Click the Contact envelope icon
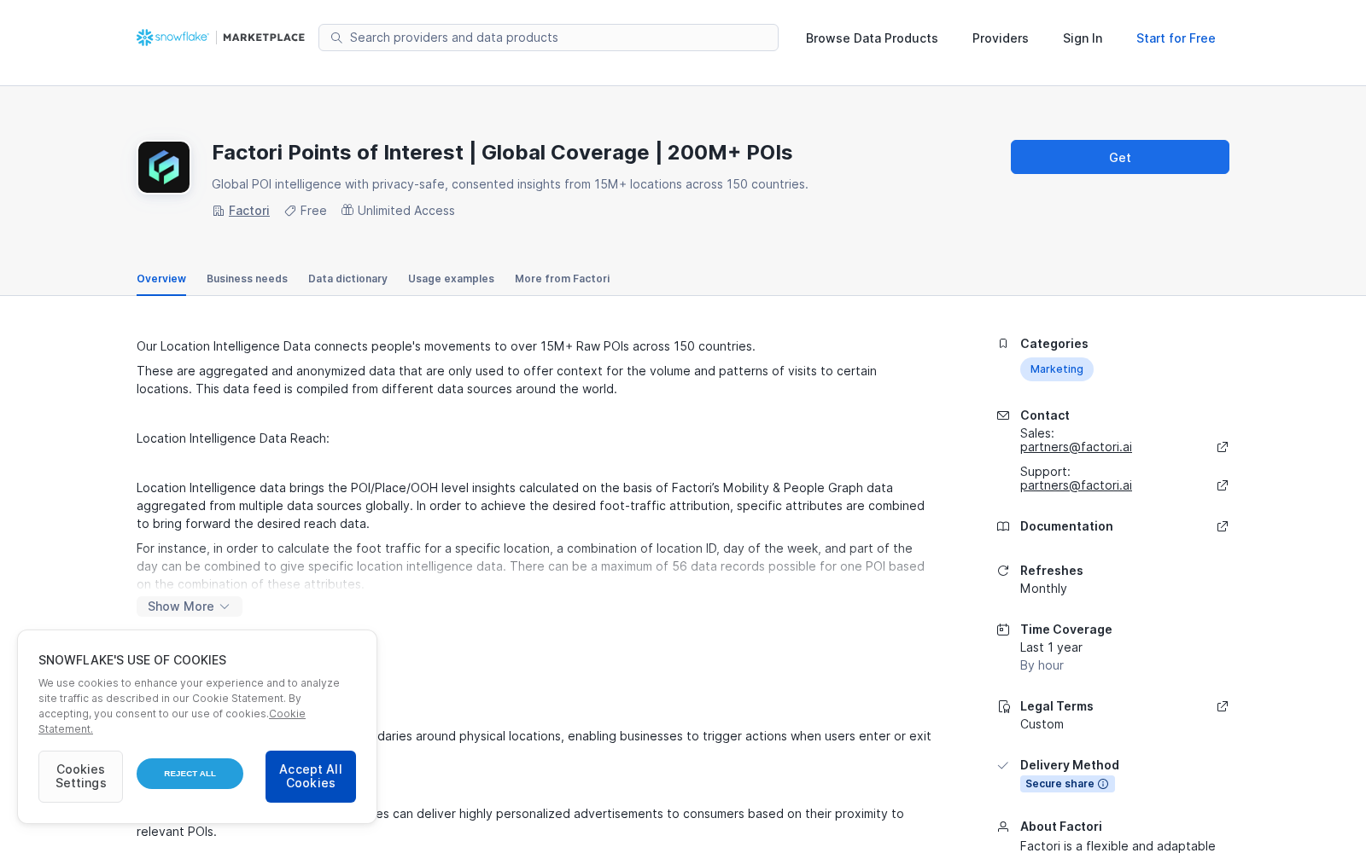 point(1003,415)
